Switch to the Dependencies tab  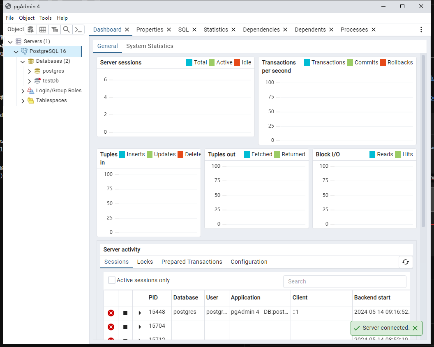[261, 30]
